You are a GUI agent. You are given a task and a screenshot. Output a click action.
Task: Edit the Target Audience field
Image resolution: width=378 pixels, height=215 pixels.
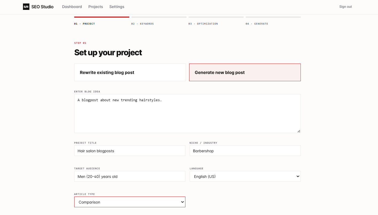130,176
